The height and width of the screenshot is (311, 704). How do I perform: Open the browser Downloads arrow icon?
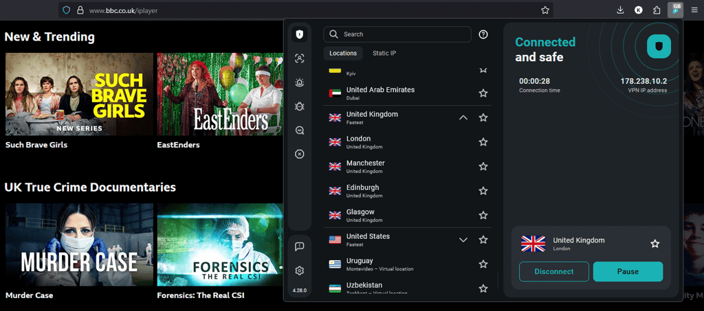[x=621, y=10]
